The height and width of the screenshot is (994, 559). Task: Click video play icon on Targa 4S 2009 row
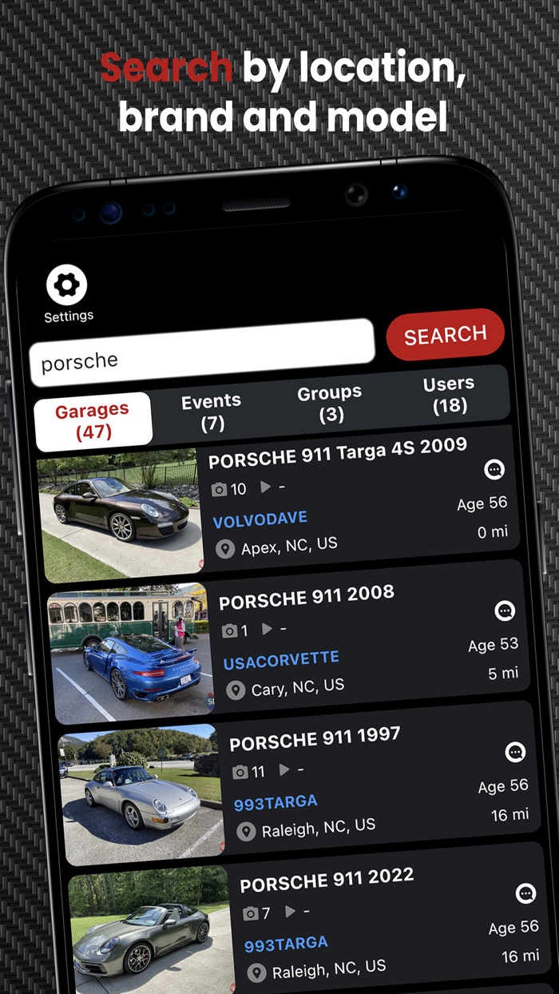pos(266,487)
